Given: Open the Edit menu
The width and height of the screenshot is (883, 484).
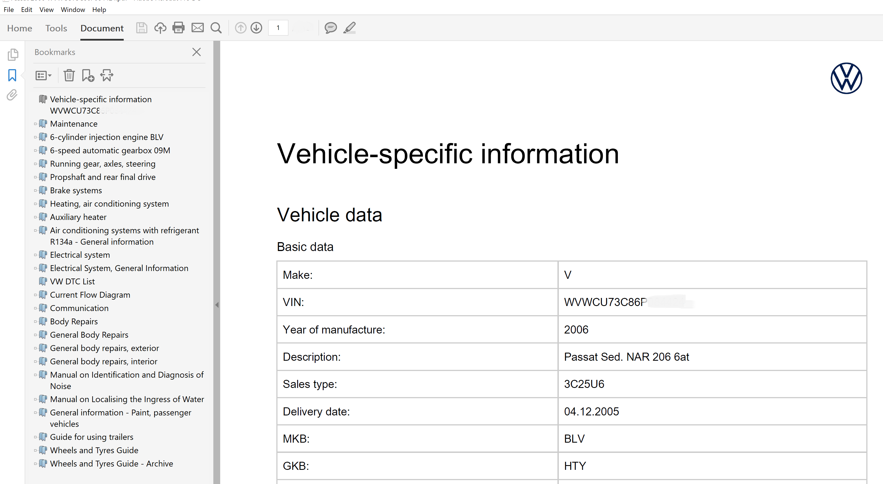Looking at the screenshot, I should [x=26, y=10].
